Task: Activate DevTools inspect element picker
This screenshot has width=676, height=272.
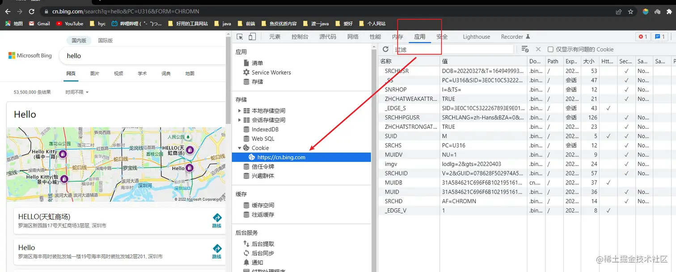Action: (x=240, y=37)
